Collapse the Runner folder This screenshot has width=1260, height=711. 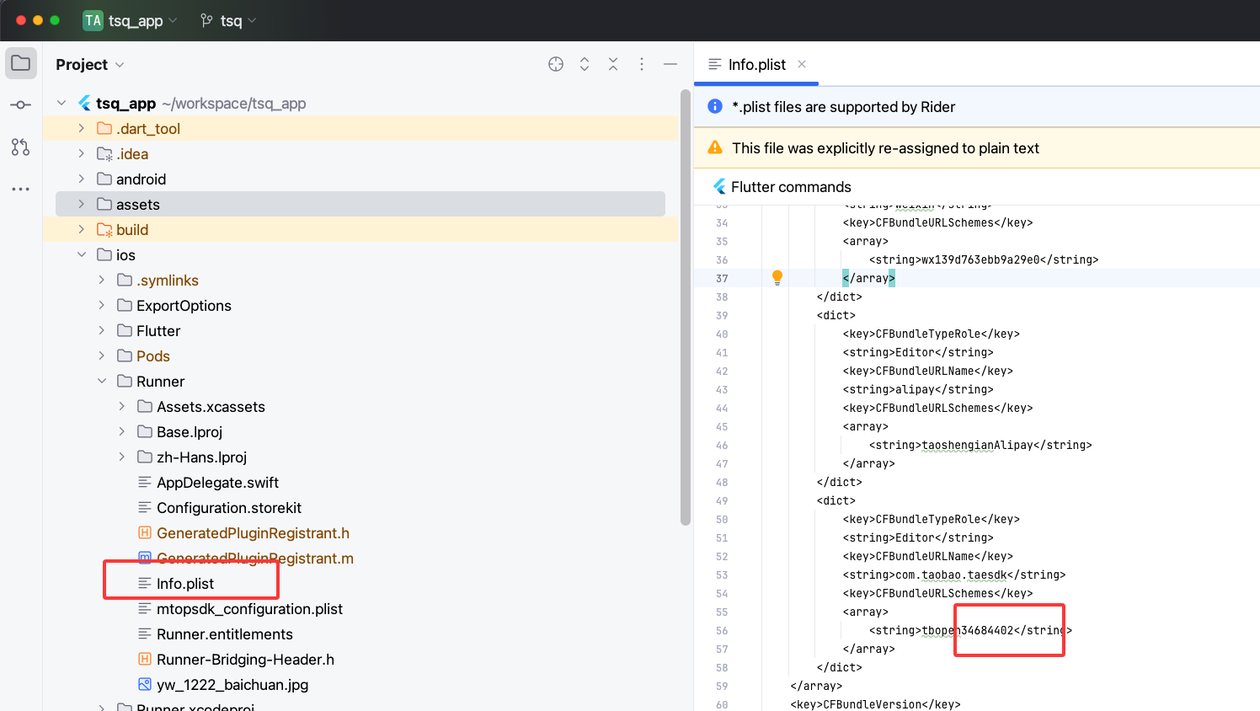coord(102,381)
